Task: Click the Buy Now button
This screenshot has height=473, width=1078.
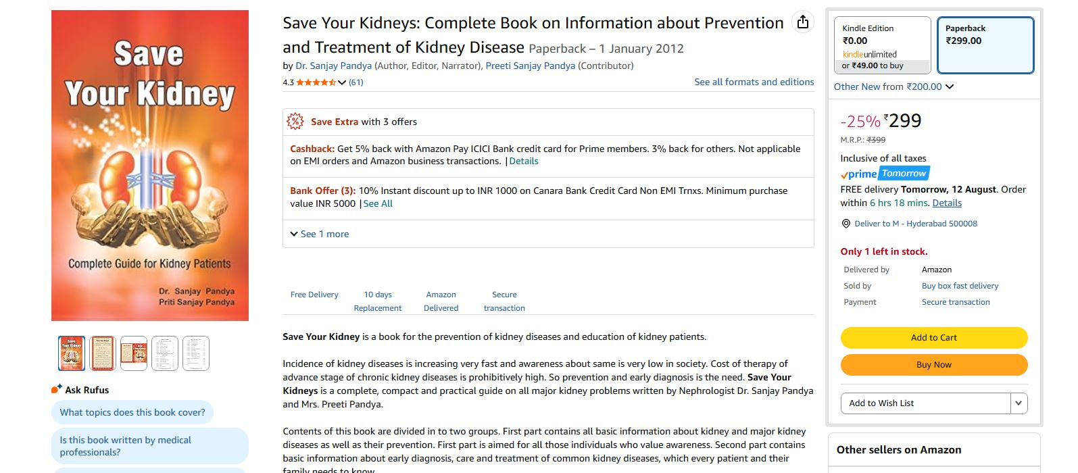Action: click(933, 364)
